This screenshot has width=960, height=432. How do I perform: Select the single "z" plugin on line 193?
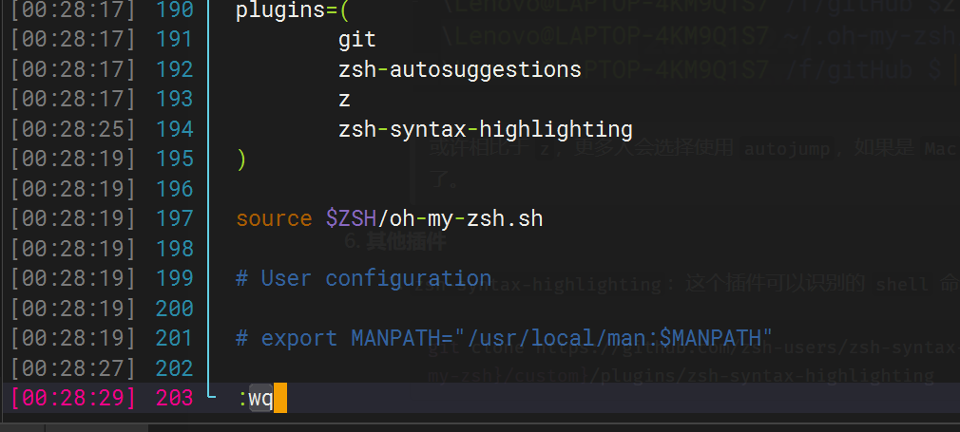coord(344,99)
